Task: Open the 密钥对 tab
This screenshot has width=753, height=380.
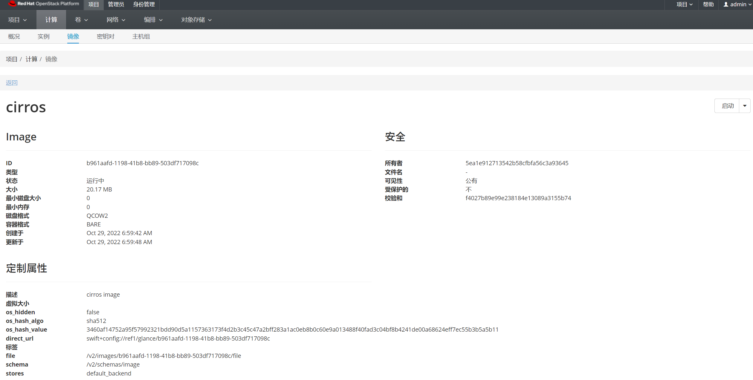Action: 106,36
